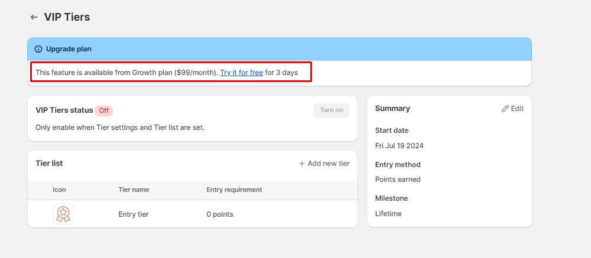Click the 0 points entry requirement cell

[x=220, y=214]
